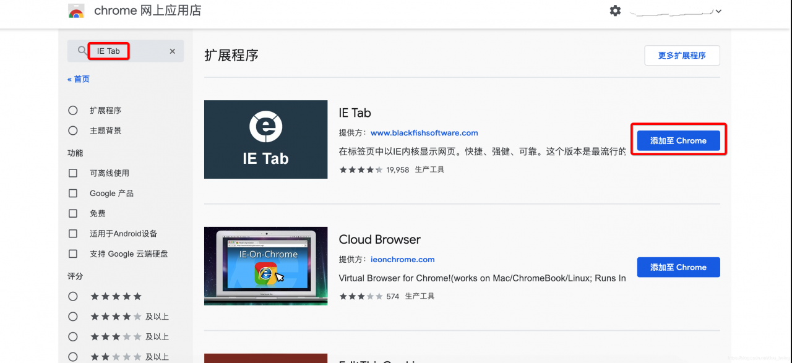
Task: Check the Google 产品 checkbox
Action: point(73,193)
